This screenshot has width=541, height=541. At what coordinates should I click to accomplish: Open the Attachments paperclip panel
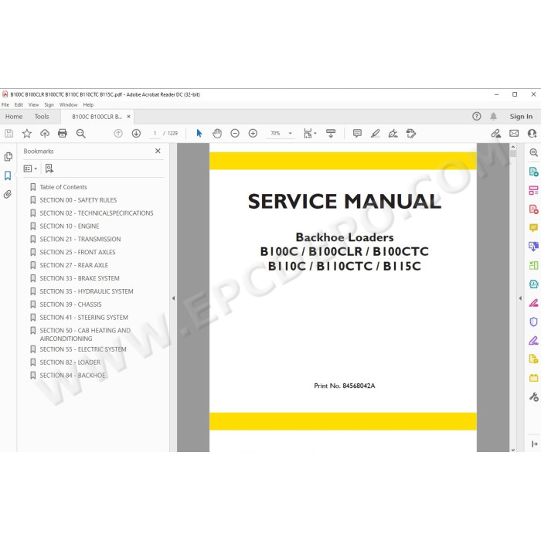click(x=8, y=194)
